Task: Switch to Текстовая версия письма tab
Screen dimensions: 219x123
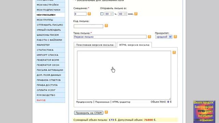Action: pos(95,45)
